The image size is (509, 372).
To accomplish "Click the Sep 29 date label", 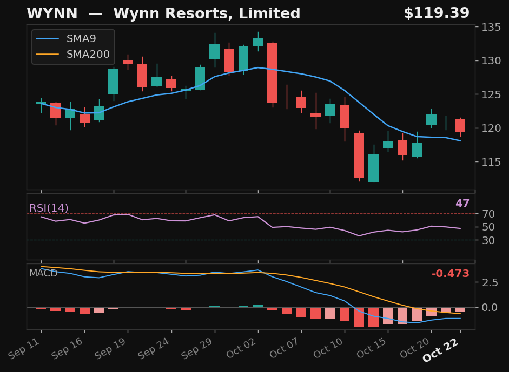I will 197,348.
